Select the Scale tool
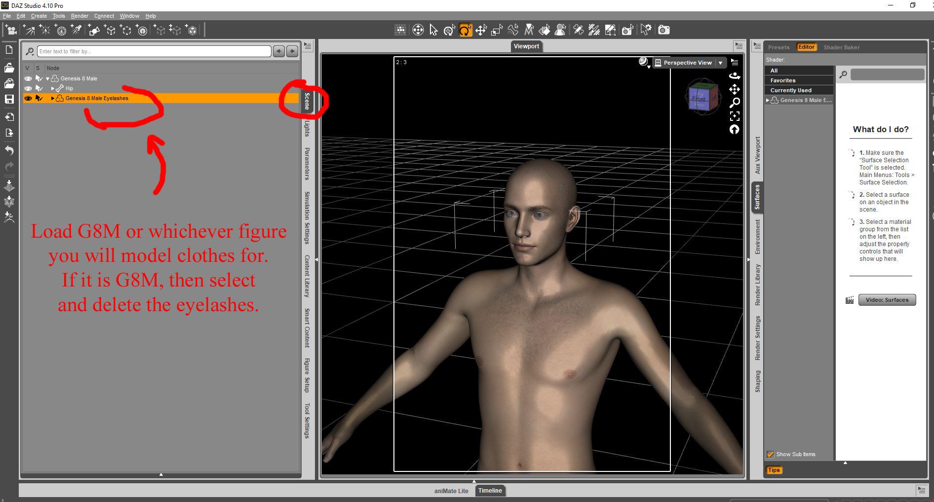The image size is (934, 502). click(x=497, y=30)
